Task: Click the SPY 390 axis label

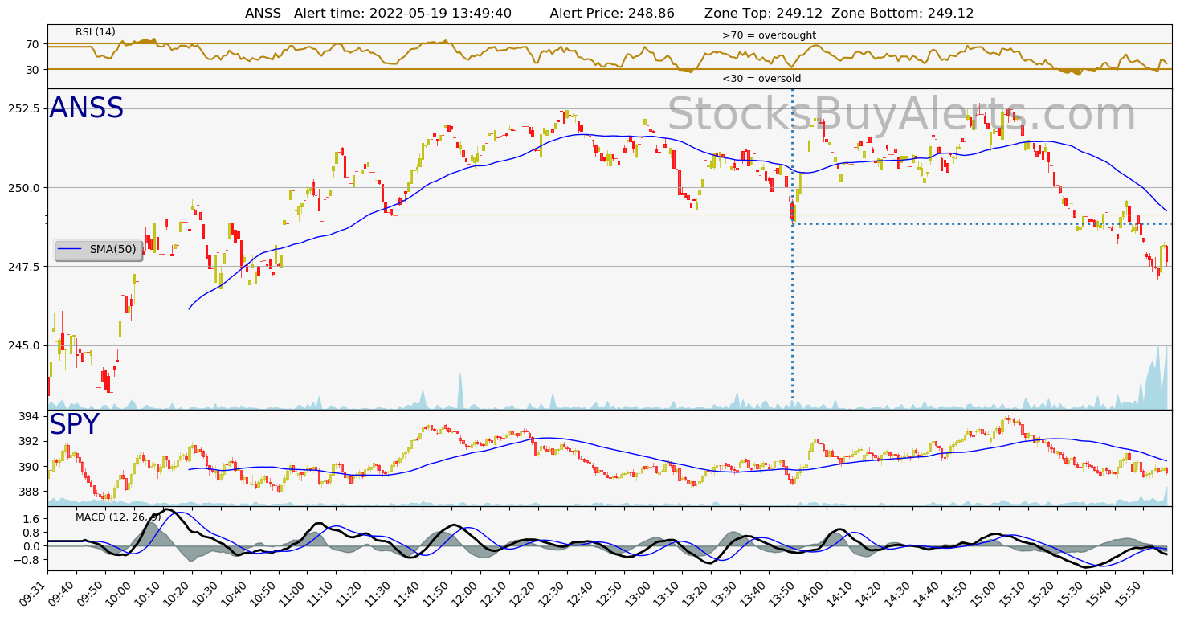Action: point(29,467)
